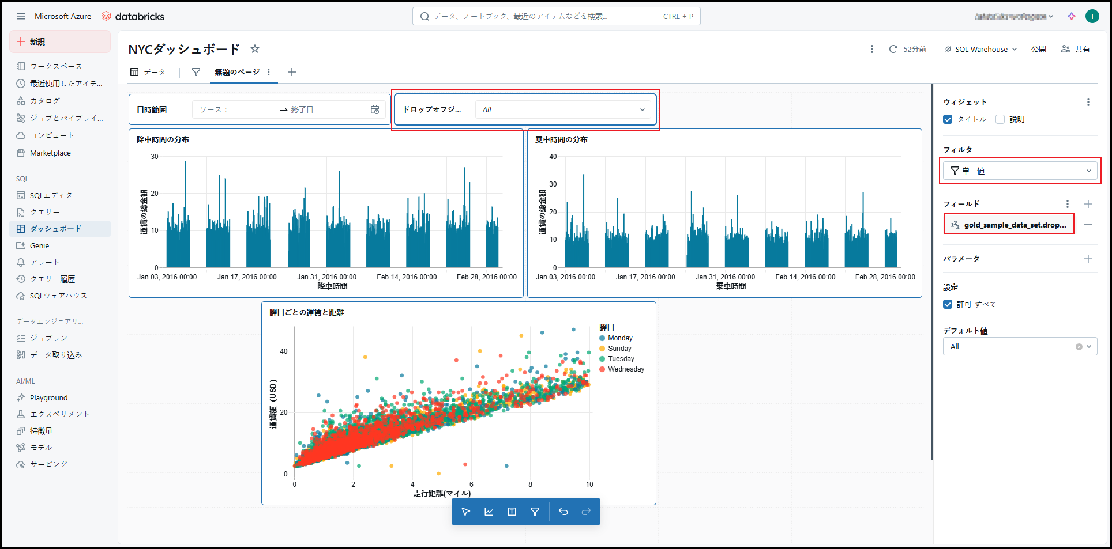Open the calendar picker in date range filter

pos(375,109)
